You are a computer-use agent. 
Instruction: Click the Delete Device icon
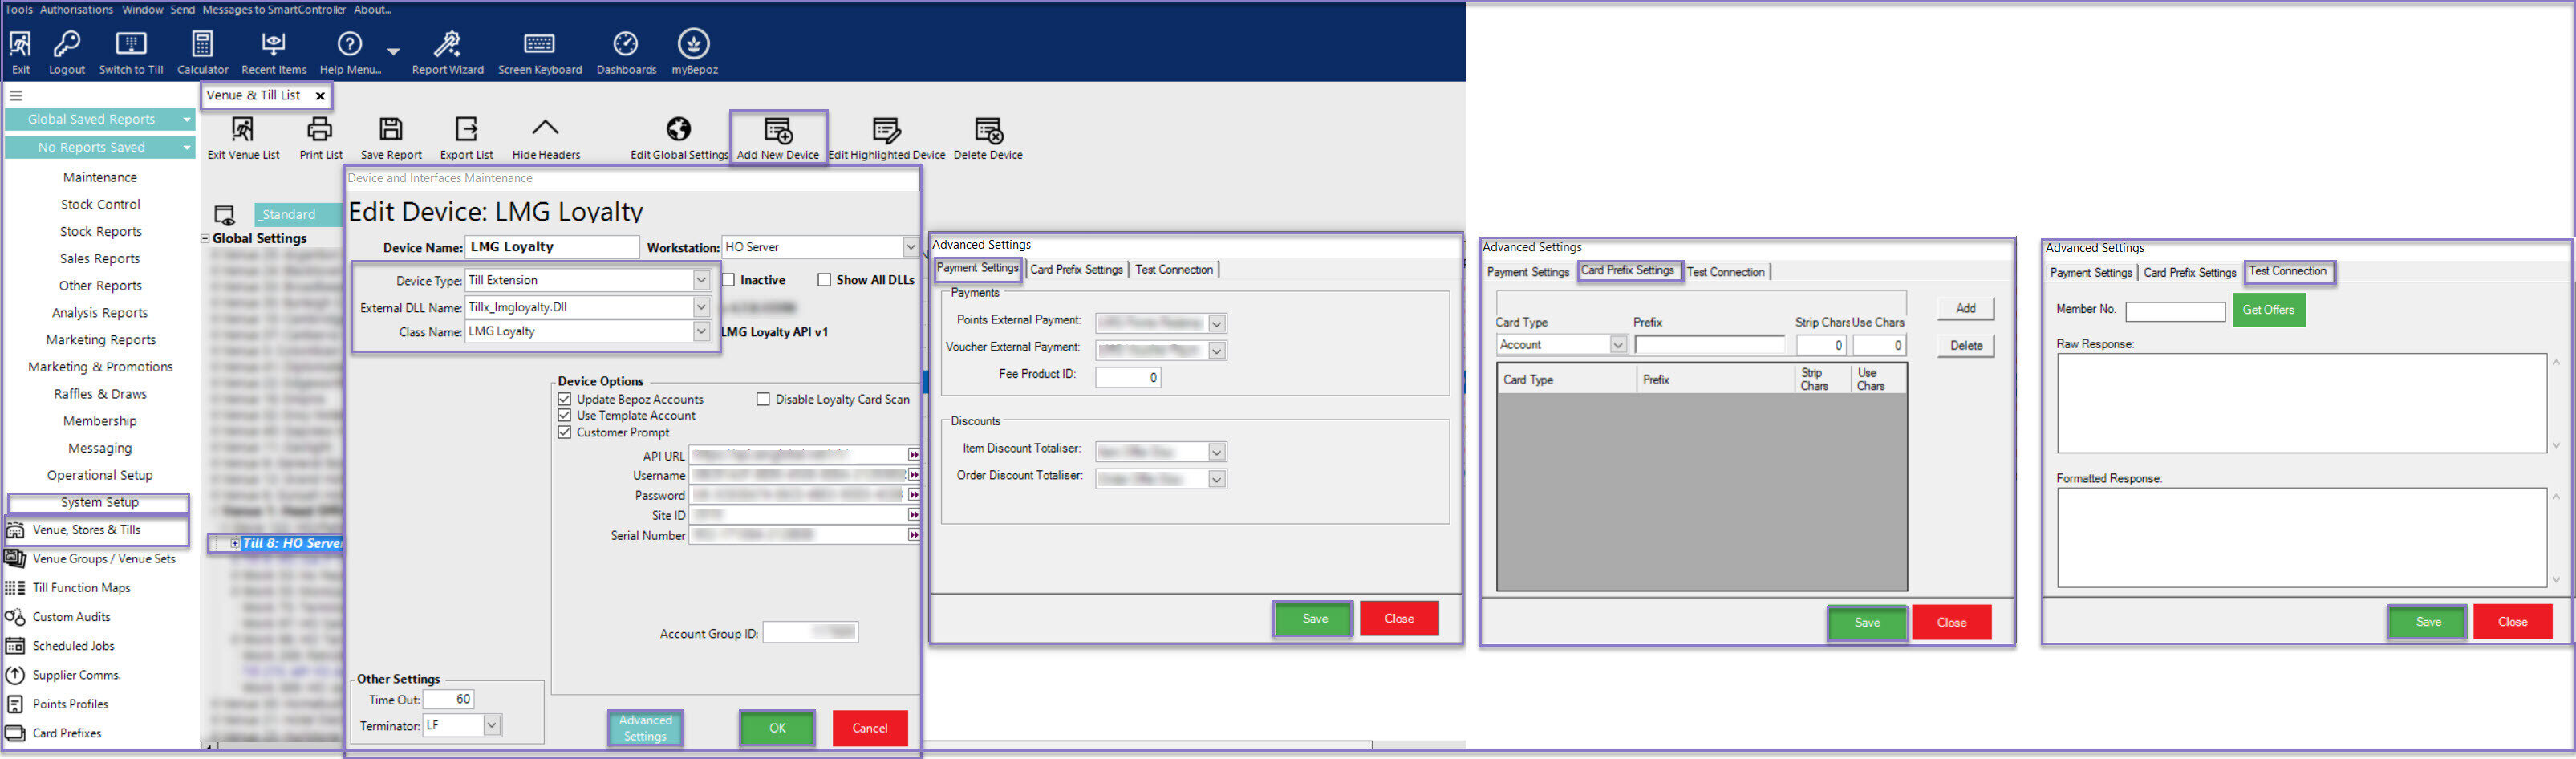pos(987,132)
